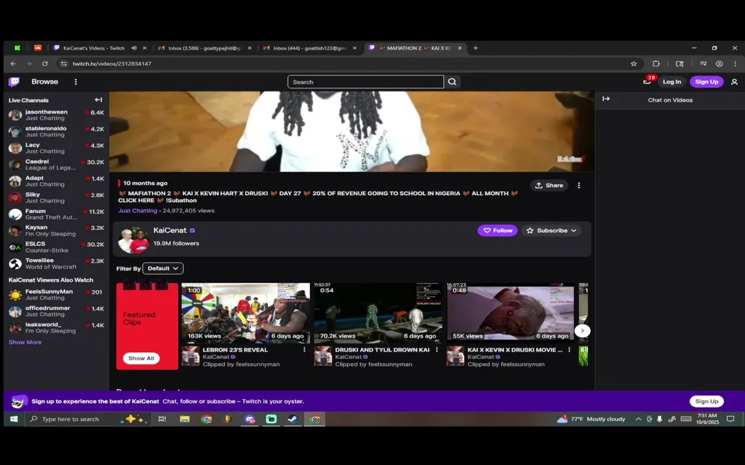745x465 pixels.
Task: Open Task View on the taskbar
Action: point(162,419)
